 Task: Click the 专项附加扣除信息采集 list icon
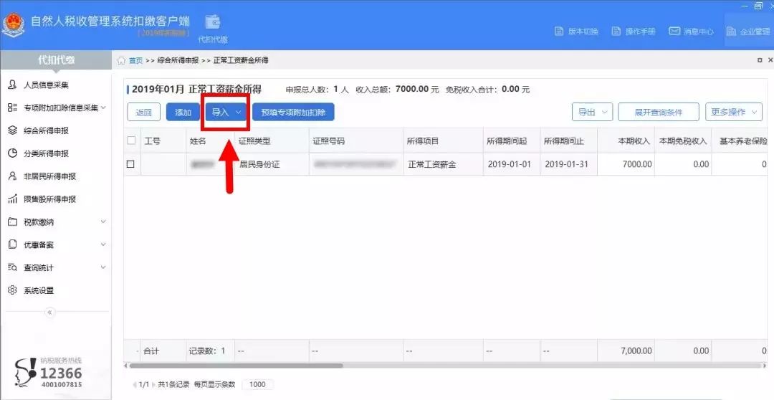point(13,108)
